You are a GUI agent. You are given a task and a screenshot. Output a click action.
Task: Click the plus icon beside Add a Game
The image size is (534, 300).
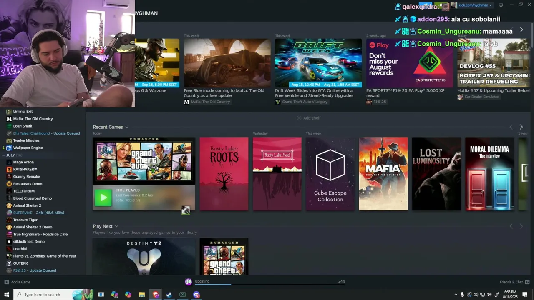(x=6, y=282)
